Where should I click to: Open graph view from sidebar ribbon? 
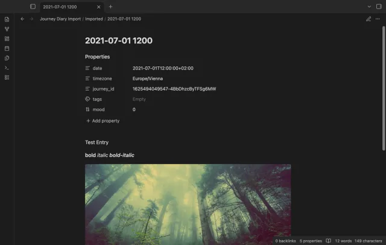click(x=7, y=29)
